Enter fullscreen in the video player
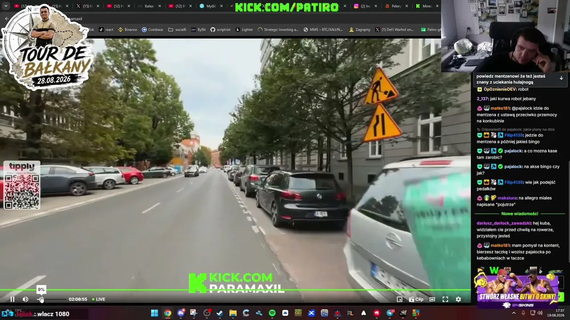 pyautogui.click(x=445, y=300)
